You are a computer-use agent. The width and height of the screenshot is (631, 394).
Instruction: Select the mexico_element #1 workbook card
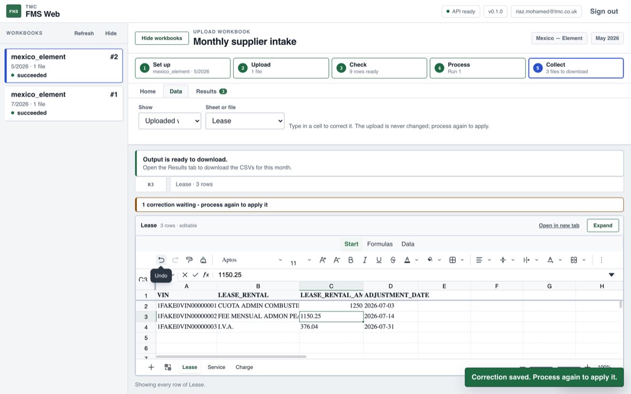point(64,103)
